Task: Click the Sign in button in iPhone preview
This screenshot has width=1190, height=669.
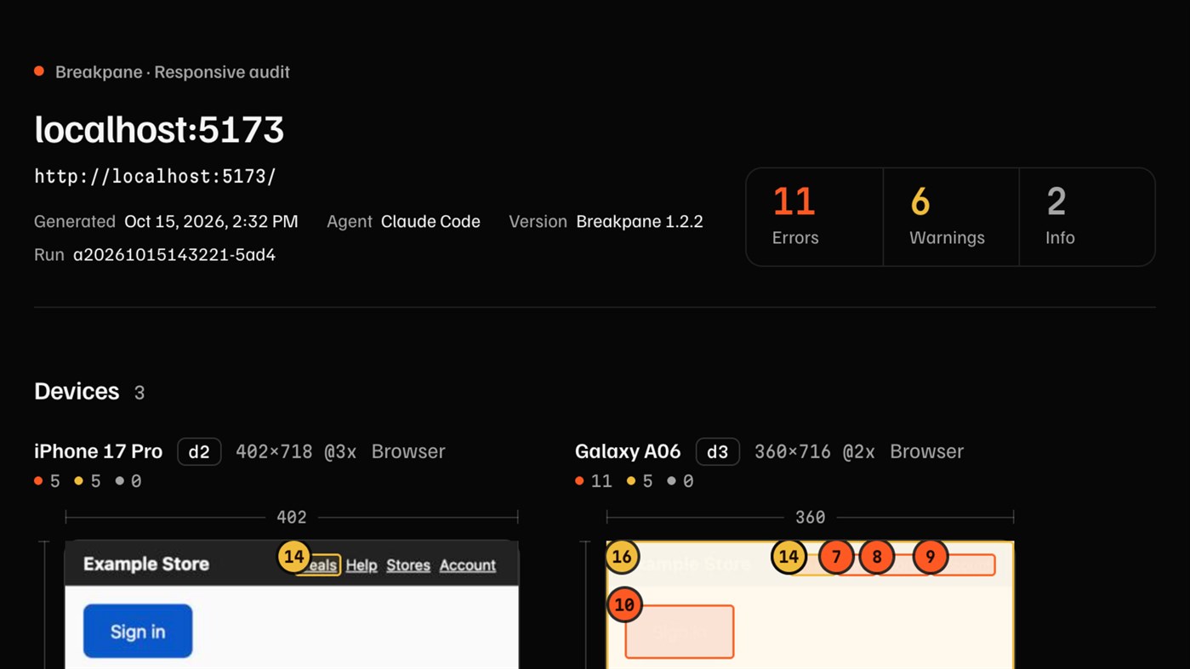Action: pos(138,631)
